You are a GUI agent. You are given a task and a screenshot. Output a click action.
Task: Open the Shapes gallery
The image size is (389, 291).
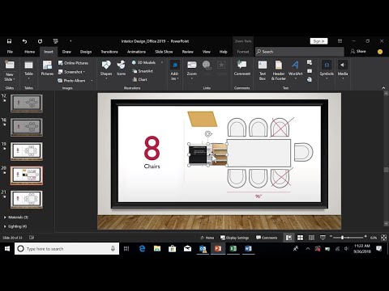coord(106,70)
